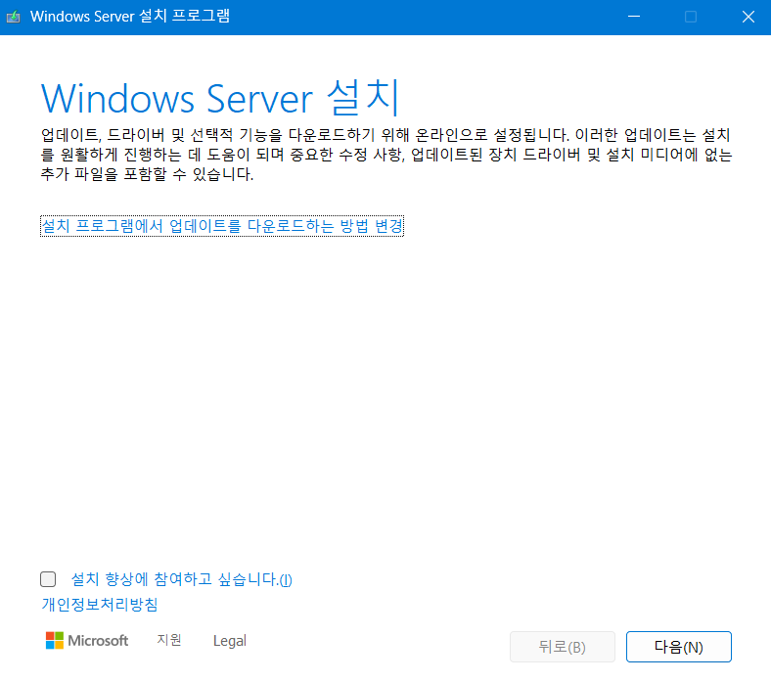The image size is (771, 682).
Task: Open '설치 프로그램에서 업데이트를 다운로드하는 방법 변경' link
Action: (x=222, y=226)
